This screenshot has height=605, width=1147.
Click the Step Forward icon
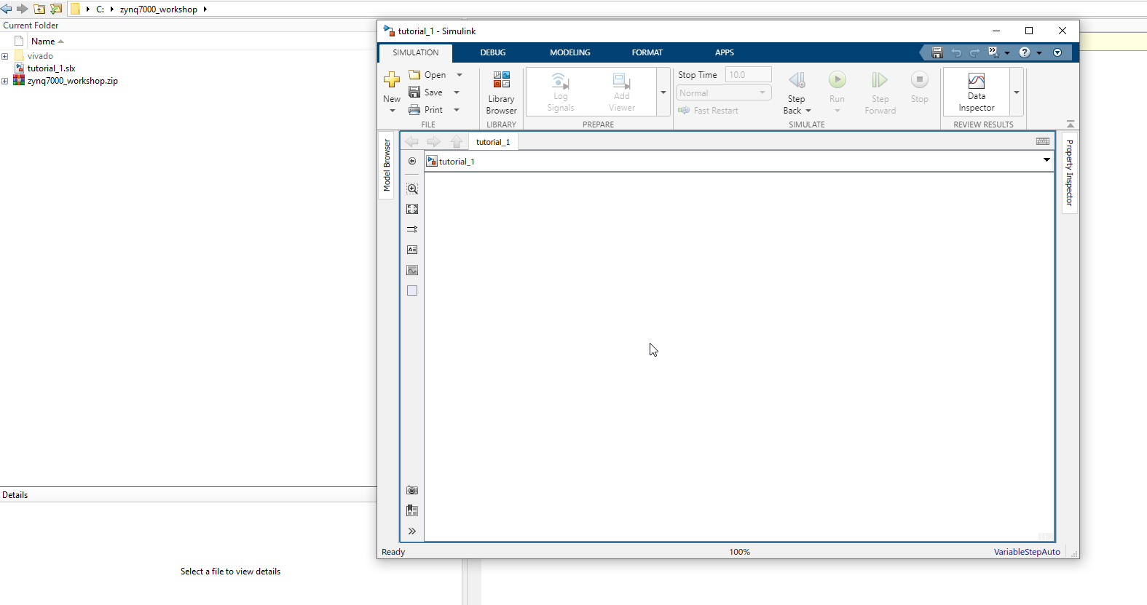(x=880, y=80)
